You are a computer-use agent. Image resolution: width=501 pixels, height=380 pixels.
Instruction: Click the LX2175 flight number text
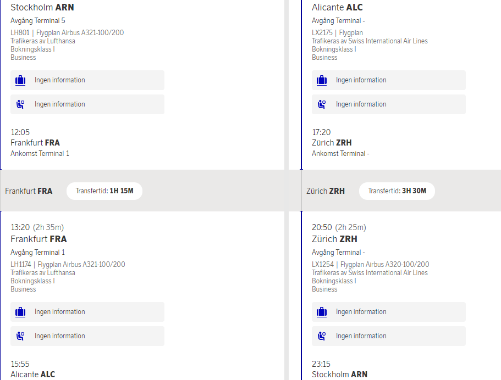[x=323, y=33]
